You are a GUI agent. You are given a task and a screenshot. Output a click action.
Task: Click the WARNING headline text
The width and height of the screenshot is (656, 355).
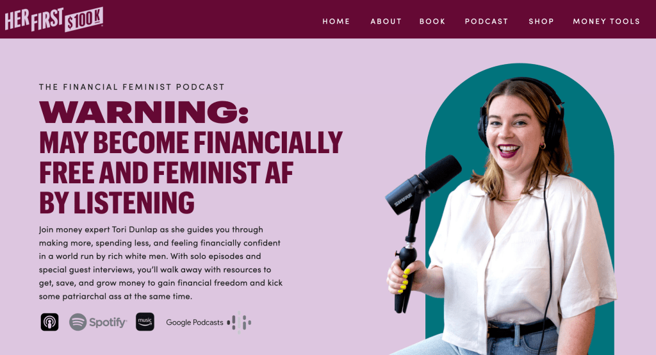coord(143,111)
